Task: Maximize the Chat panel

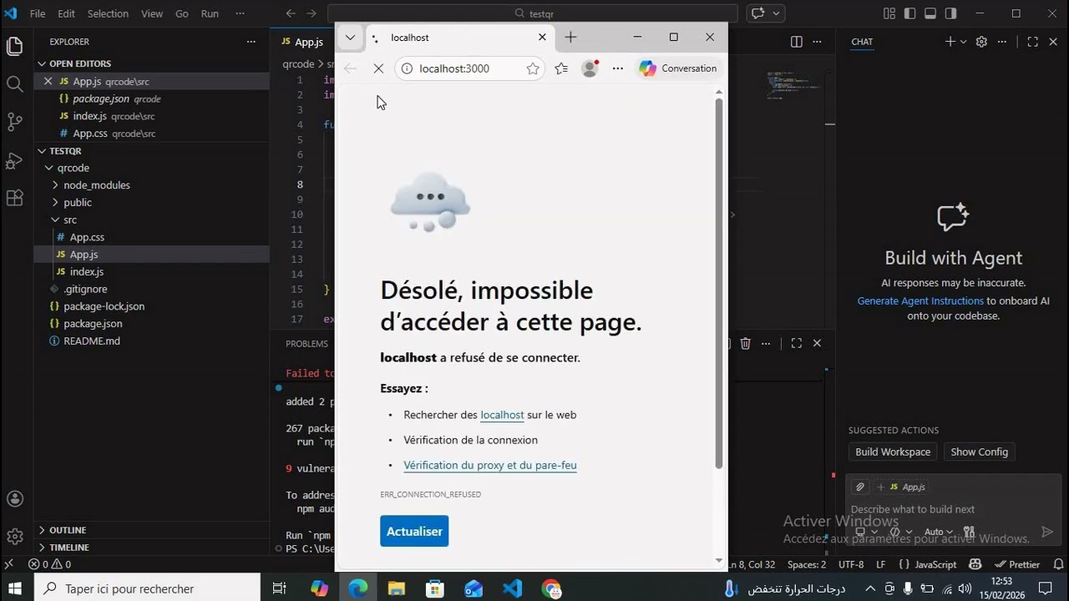Action: [x=1032, y=42]
